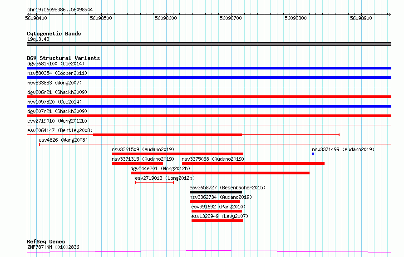This screenshot has height=257, width=404.
Task: Click the dgv3681n100 (Coe2014) label
Action: [x=56, y=64]
